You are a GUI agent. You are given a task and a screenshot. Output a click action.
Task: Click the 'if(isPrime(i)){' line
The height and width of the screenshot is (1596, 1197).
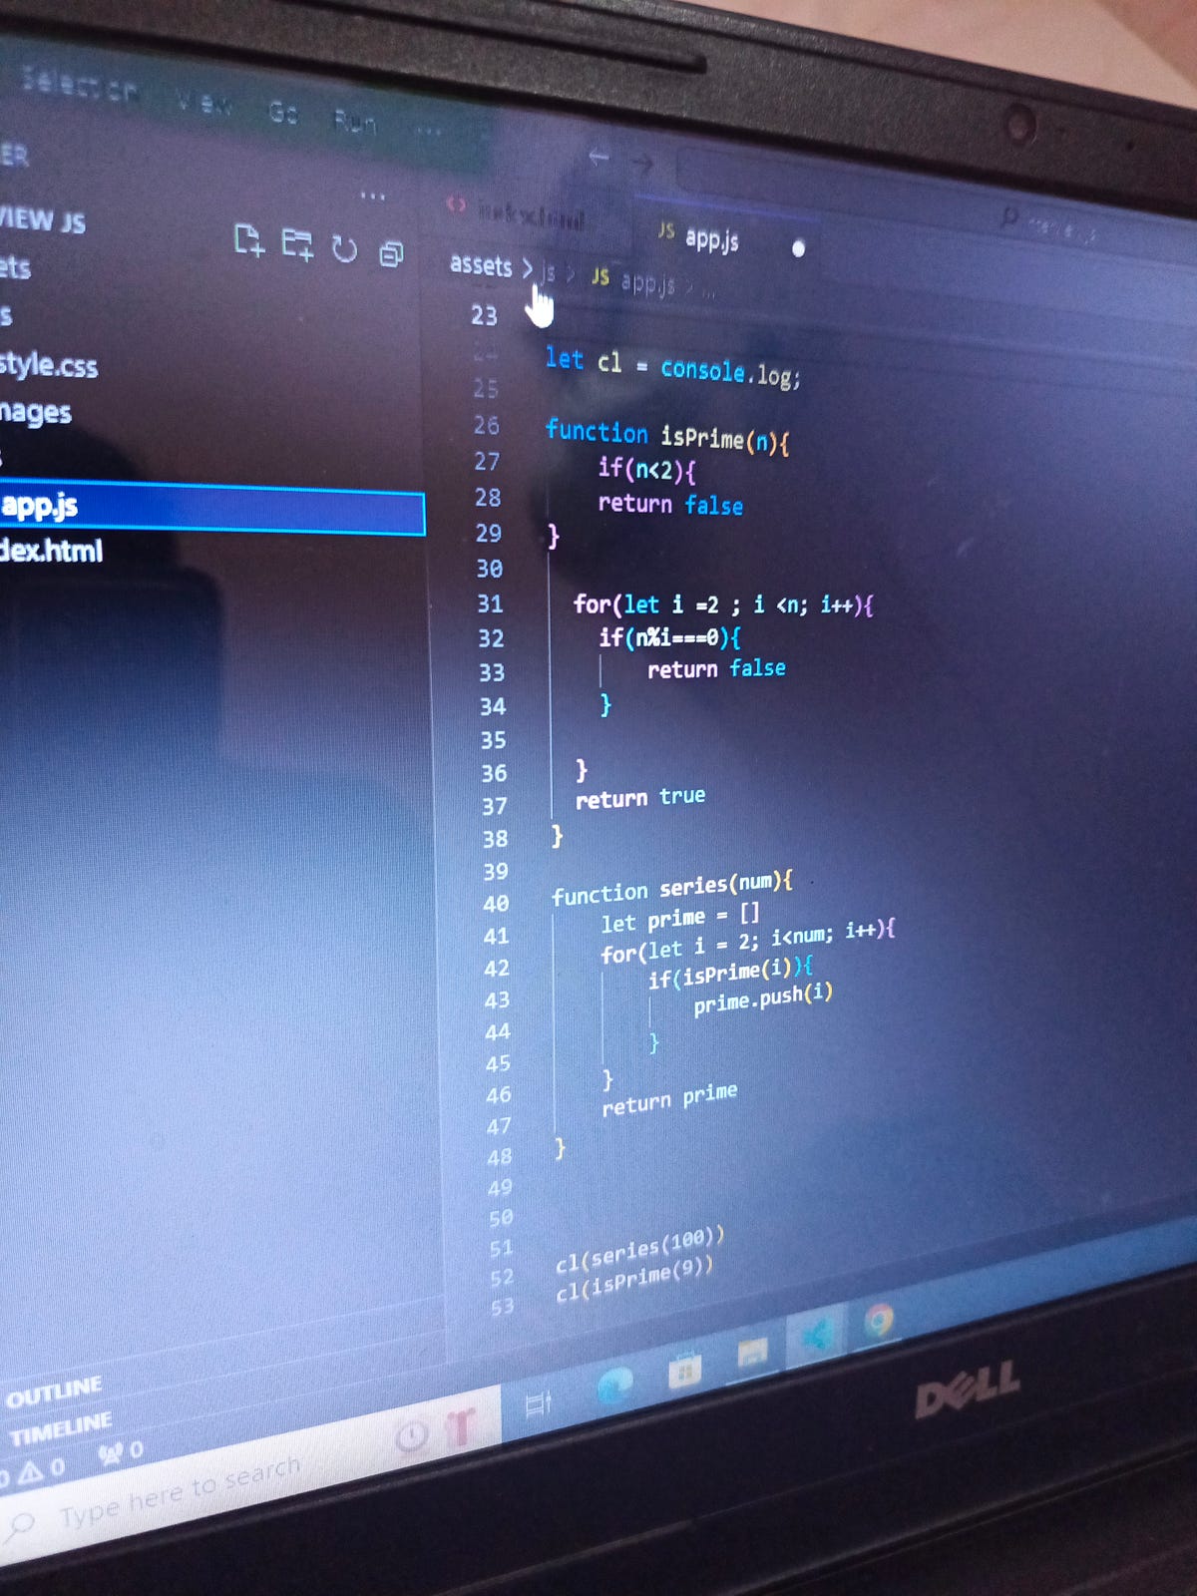point(731,973)
